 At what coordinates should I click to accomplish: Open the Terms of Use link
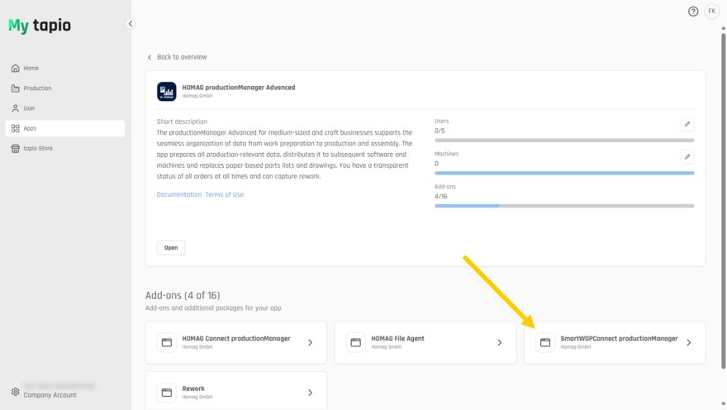tap(225, 194)
